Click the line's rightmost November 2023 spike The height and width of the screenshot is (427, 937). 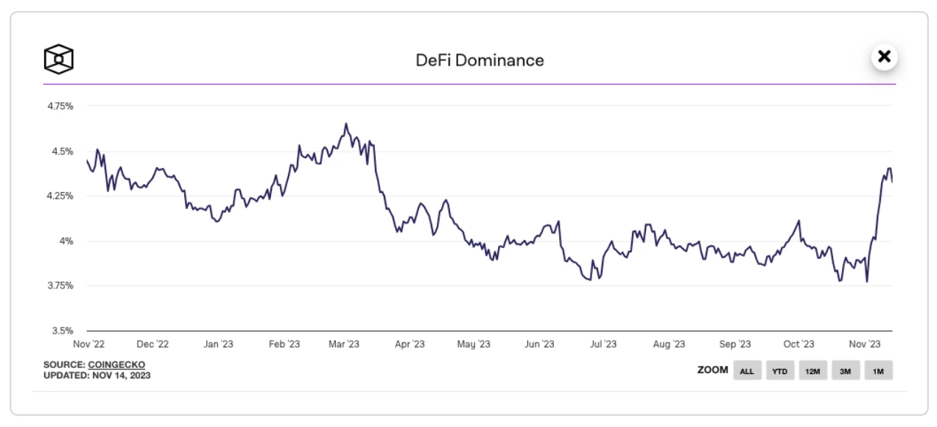889,169
